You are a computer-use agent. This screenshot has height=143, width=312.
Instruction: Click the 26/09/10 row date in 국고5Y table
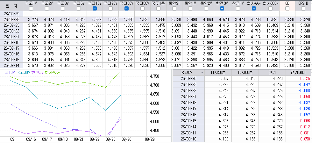click(x=188, y=139)
